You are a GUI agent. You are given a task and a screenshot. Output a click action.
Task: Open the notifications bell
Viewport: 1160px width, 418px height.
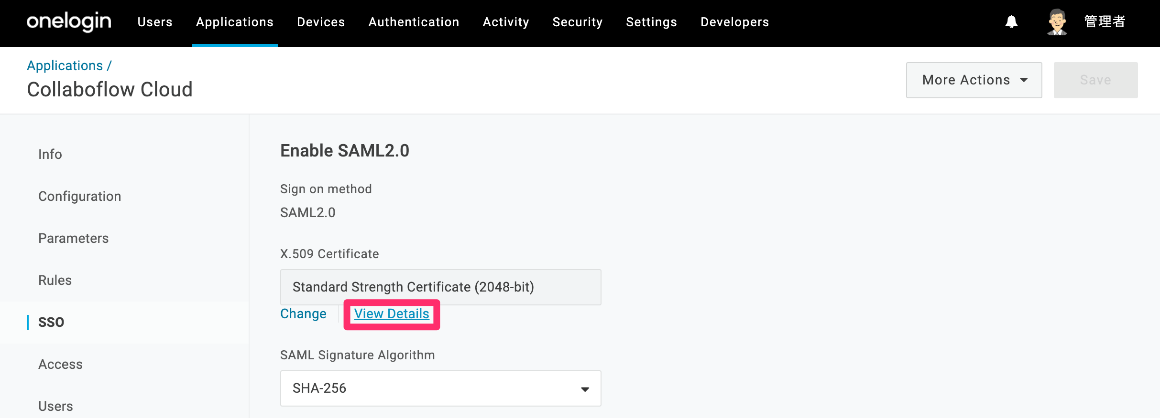(1011, 22)
